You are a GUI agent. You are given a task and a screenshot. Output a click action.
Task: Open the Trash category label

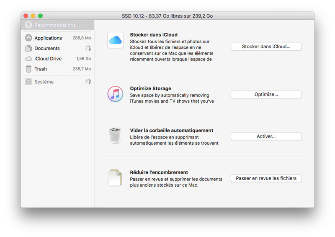41,69
